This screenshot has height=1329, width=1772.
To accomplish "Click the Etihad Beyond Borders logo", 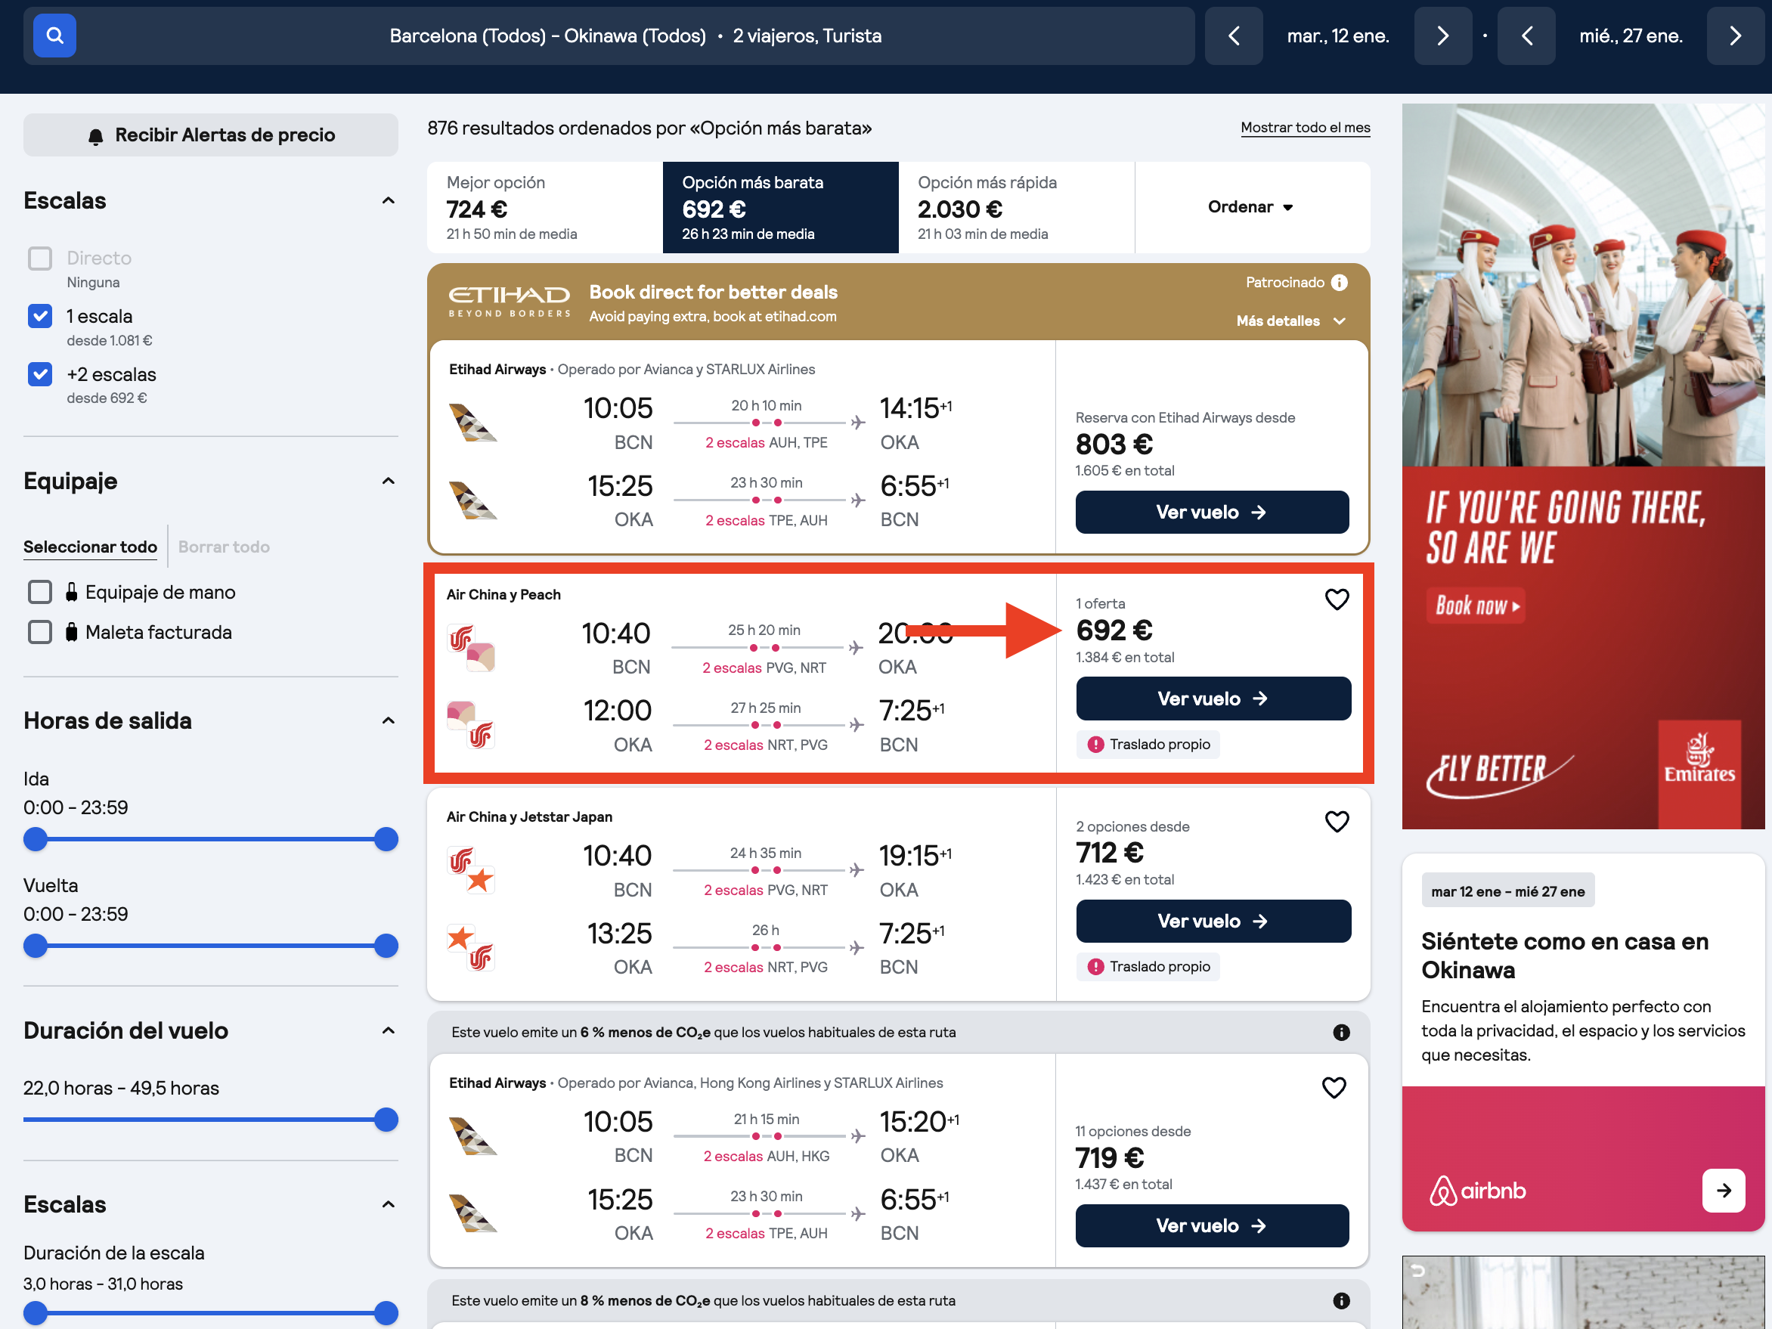I will [x=509, y=302].
